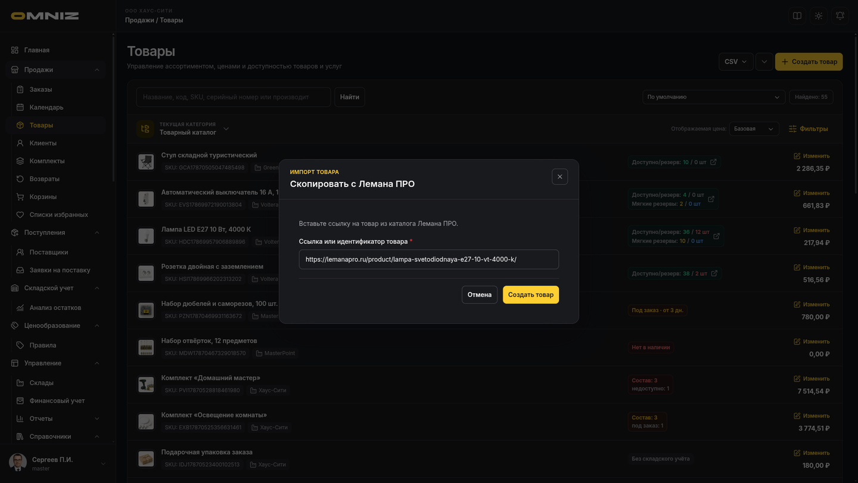Go to Главная in the sidebar
The height and width of the screenshot is (483, 858).
(56, 50)
